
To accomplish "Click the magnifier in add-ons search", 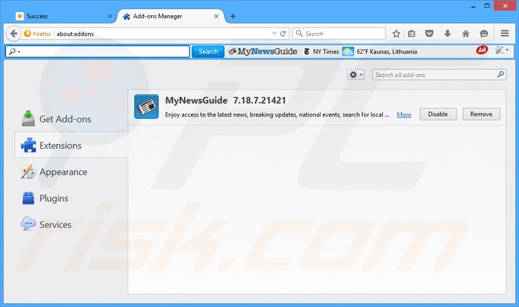I will click(501, 74).
